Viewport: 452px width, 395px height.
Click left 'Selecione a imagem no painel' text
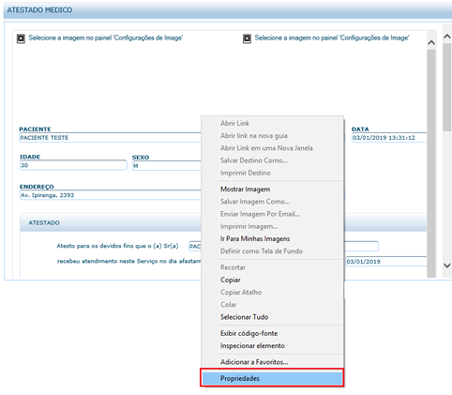pyautogui.click(x=106, y=38)
